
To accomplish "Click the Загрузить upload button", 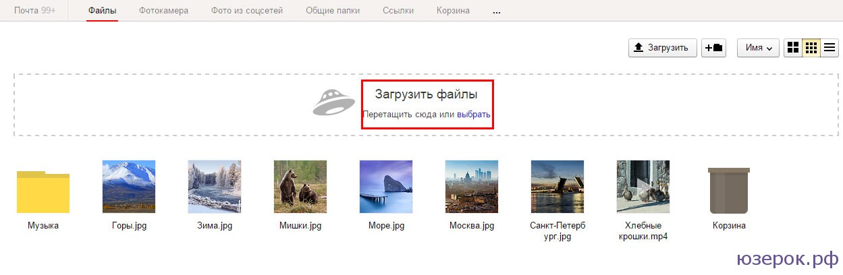I will (x=662, y=48).
